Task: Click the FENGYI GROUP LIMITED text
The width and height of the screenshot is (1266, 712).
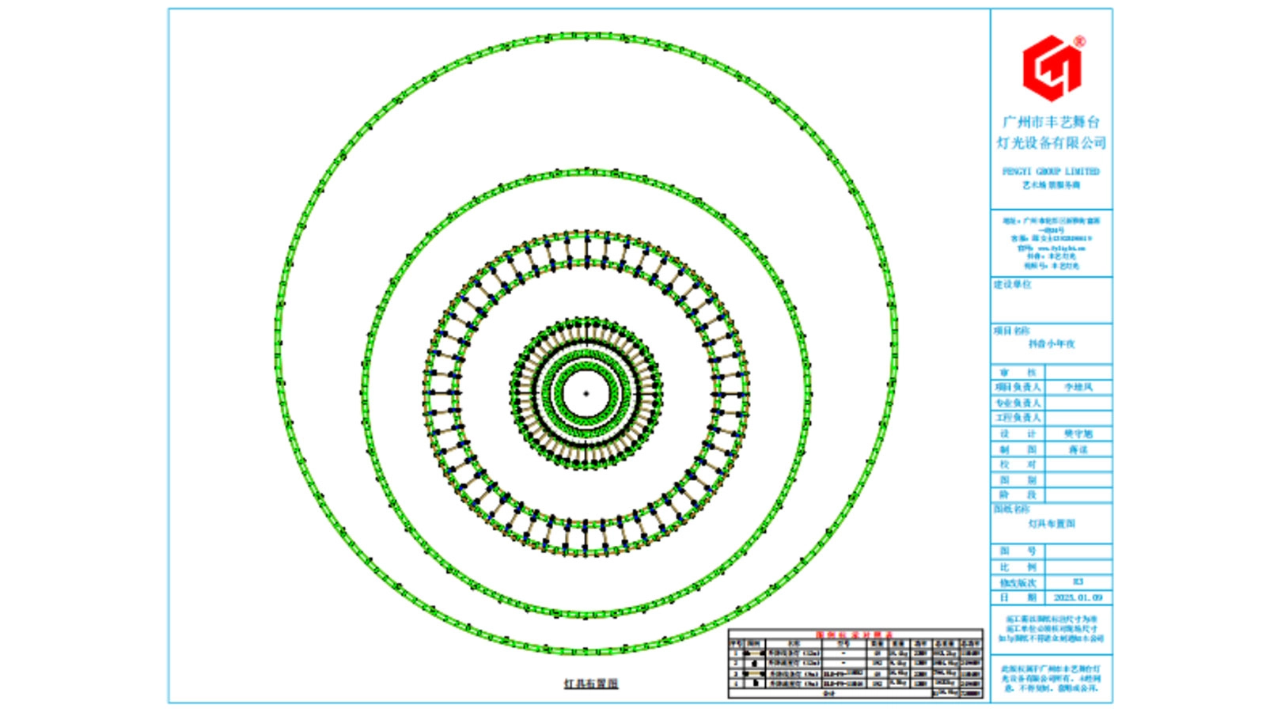Action: [1051, 171]
